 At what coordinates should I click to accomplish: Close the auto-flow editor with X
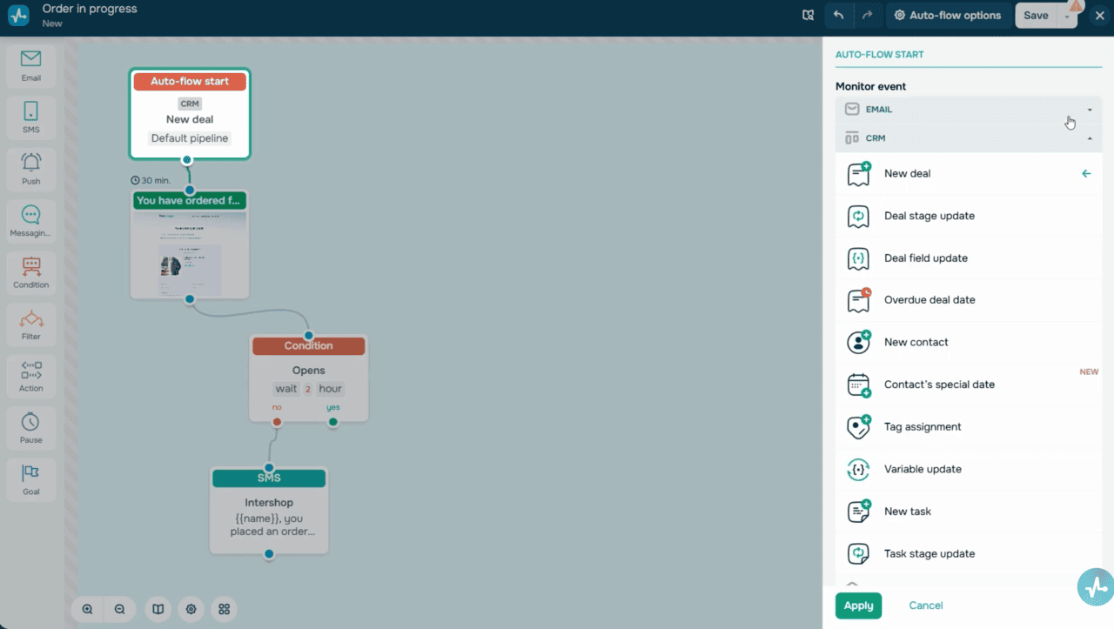(1099, 16)
